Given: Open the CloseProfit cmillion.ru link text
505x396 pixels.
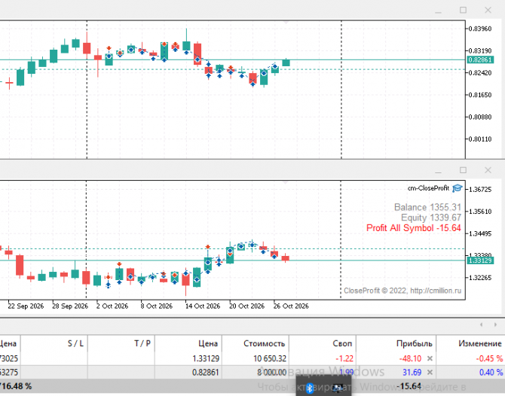Looking at the screenshot, I should click(402, 291).
